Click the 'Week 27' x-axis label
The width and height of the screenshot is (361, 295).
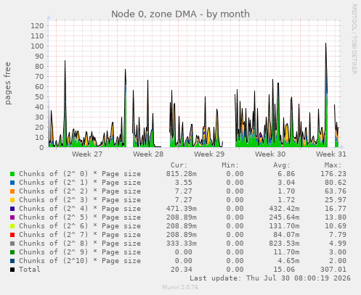pyautogui.click(x=87, y=154)
